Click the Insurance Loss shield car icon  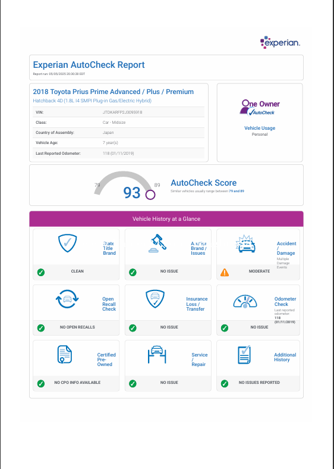(155, 299)
